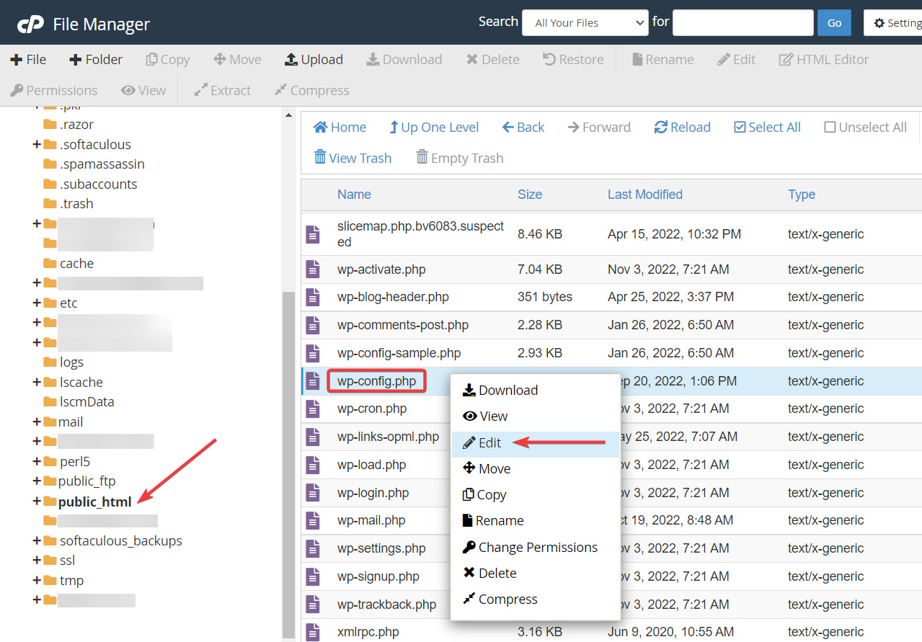Screen dimensions: 922x642
Task: Click the Reload icon above the file list
Action: pos(681,127)
